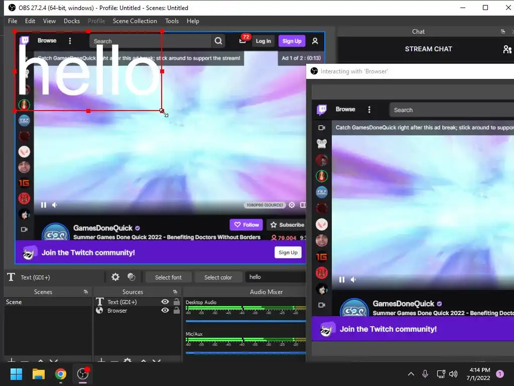Pop out the Chat dock
Image resolution: width=514 pixels, height=386 pixels.
pos(503,32)
